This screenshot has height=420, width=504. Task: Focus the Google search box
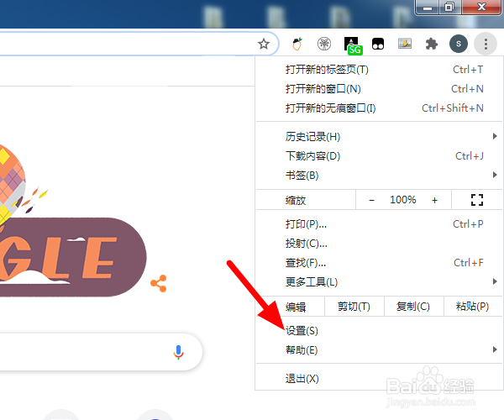pyautogui.click(x=101, y=352)
